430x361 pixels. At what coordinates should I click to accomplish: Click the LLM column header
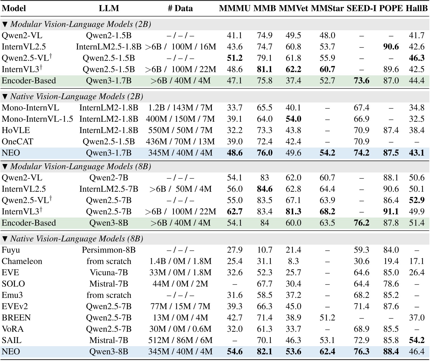(109, 8)
